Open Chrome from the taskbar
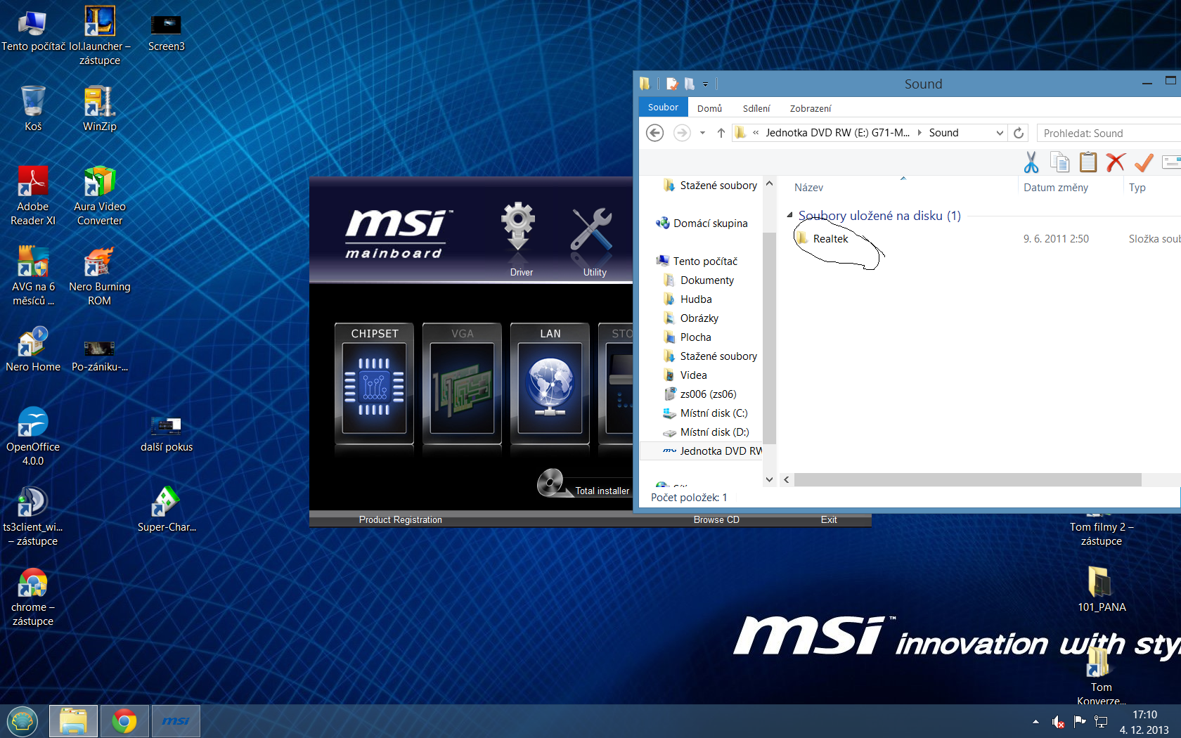Screen dimensions: 1181x738 click(x=124, y=721)
